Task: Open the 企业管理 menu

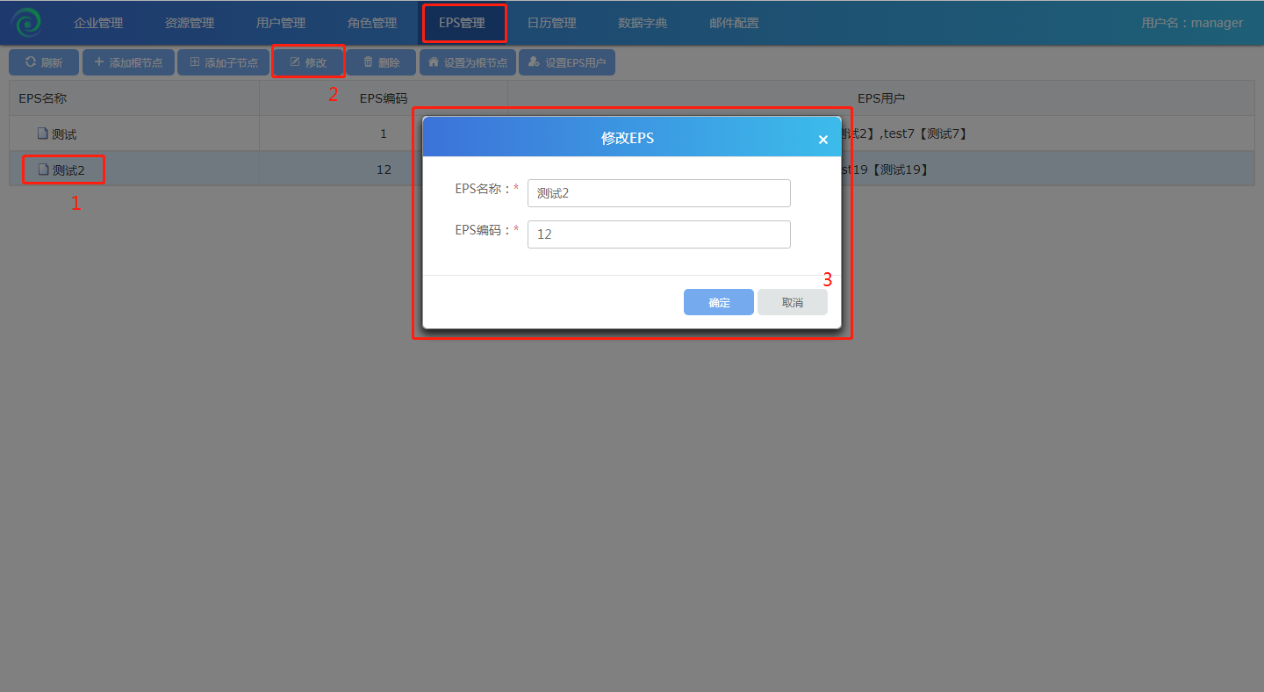Action: pyautogui.click(x=98, y=23)
